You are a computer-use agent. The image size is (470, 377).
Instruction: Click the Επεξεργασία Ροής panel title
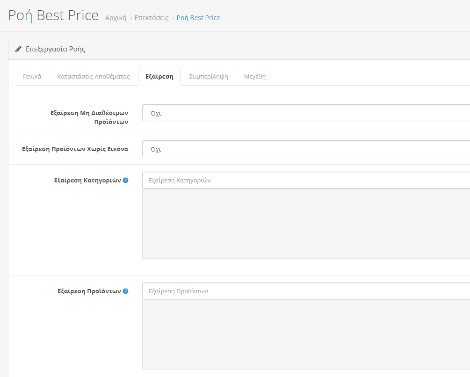coord(56,49)
